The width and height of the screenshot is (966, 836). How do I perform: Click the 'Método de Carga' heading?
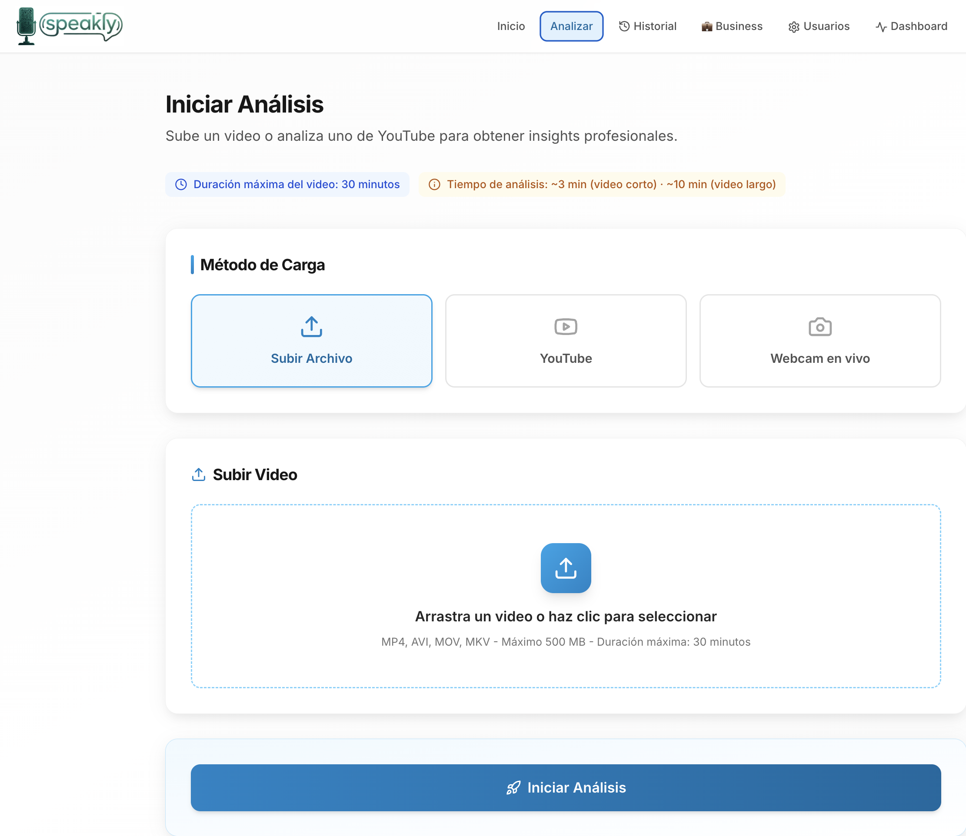click(x=262, y=265)
